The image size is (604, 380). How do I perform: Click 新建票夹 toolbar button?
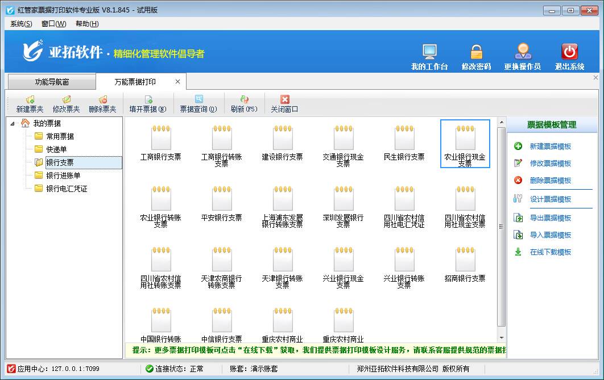30,105
